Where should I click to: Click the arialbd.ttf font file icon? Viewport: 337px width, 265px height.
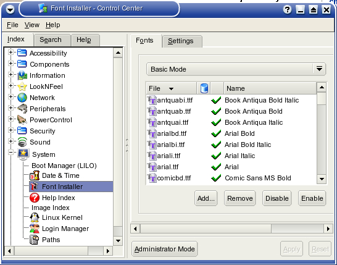coord(152,133)
